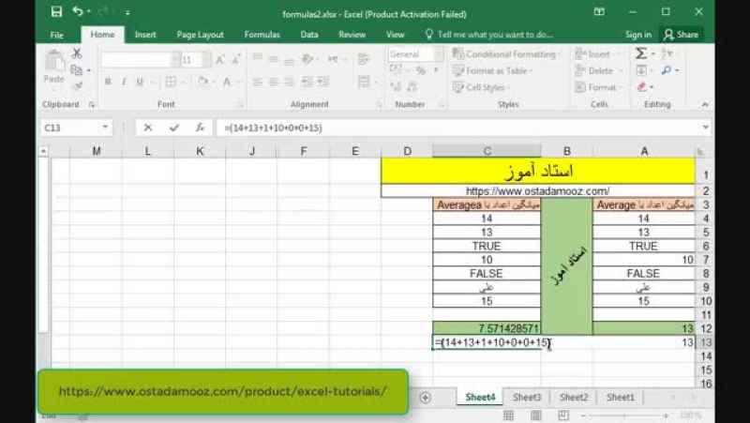Click the ostadamooz.com link in row 2

[x=537, y=191]
